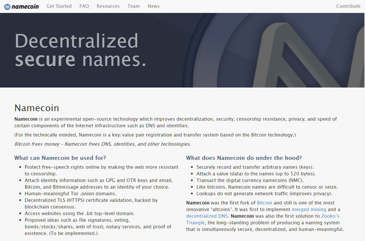Image resolution: width=365 pixels, height=241 pixels.
Task: Click heading 'What does Namecoin do under the hood?'
Action: 244,158
